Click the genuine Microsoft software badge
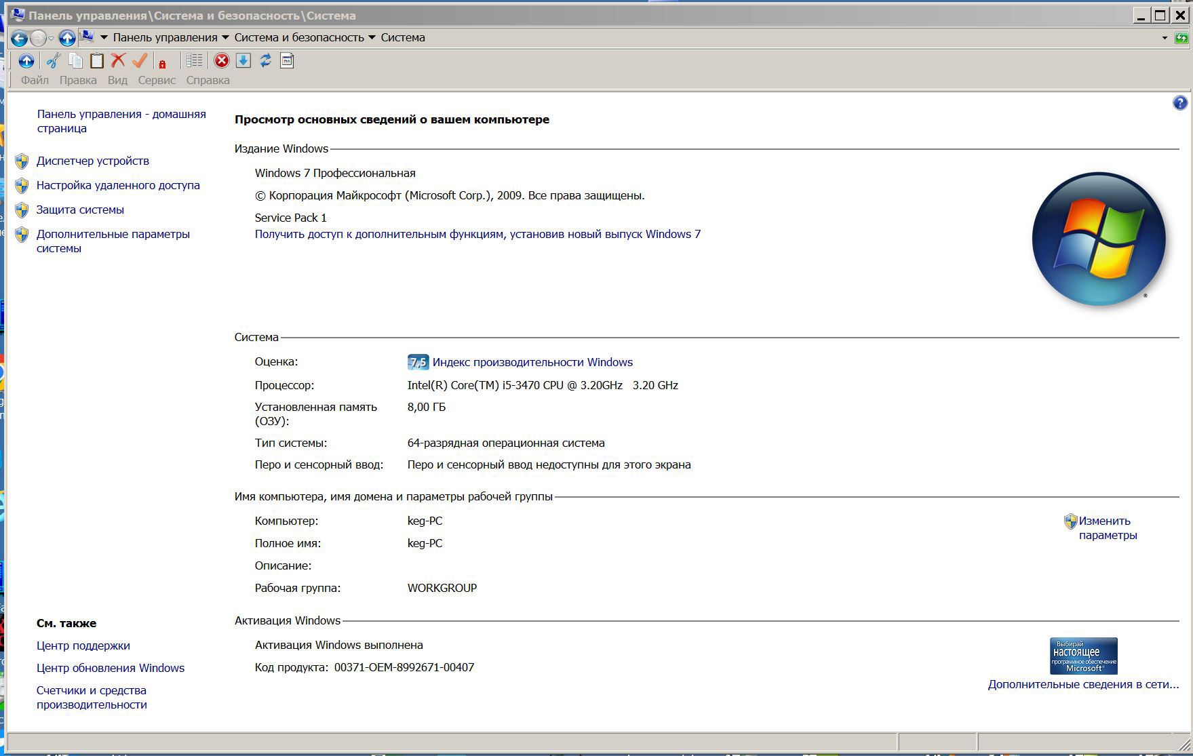The height and width of the screenshot is (756, 1193). coord(1083,656)
